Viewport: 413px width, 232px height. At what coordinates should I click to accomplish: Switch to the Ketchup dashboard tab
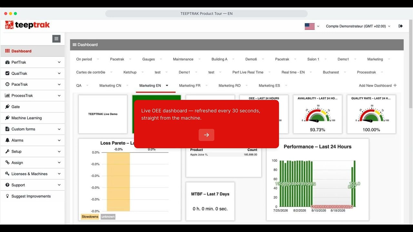click(x=130, y=72)
